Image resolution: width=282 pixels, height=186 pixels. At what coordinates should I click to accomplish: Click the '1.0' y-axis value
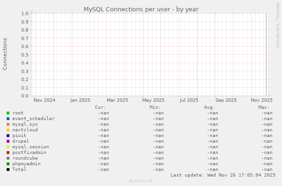pos(25,14)
